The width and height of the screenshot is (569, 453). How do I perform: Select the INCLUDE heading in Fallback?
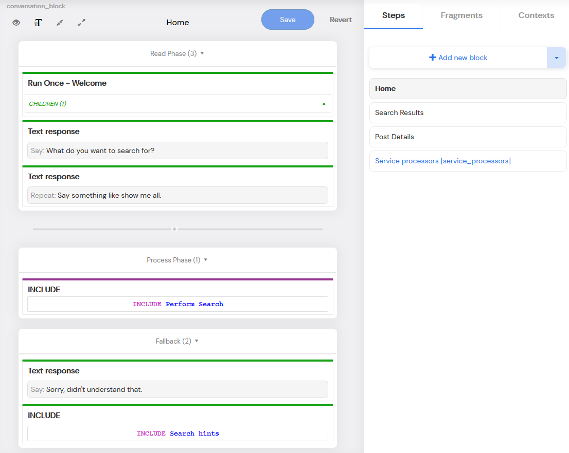[x=44, y=416]
